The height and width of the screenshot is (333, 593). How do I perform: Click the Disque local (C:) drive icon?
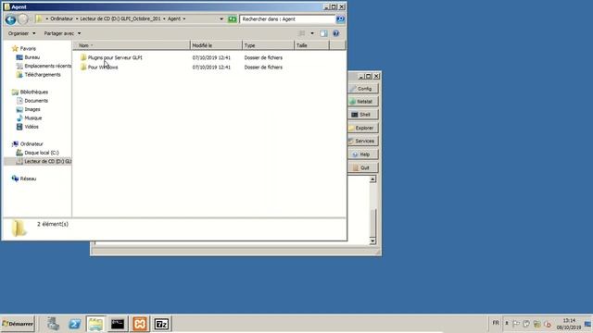[19, 153]
